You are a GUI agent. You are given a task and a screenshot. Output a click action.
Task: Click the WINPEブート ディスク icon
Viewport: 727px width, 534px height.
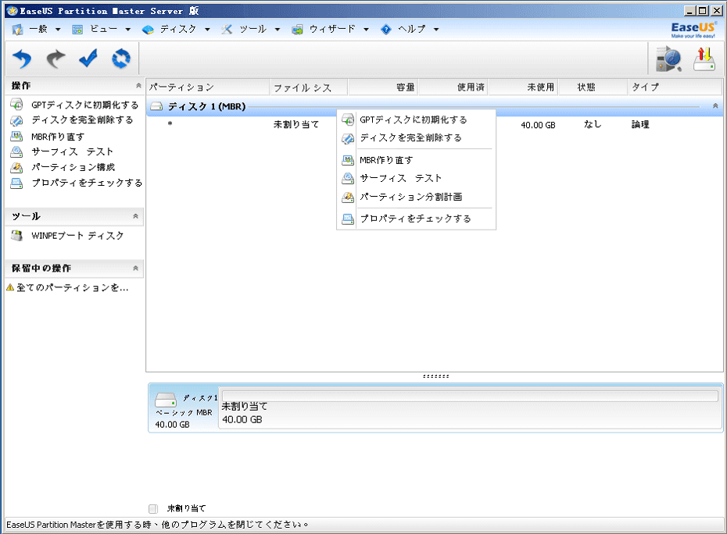tap(16, 236)
